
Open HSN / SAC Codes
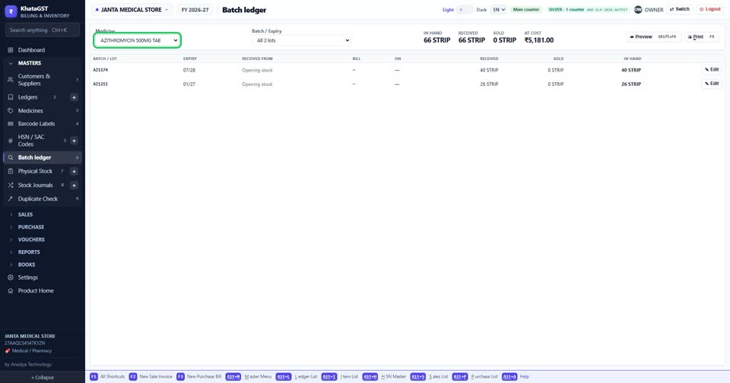[x=36, y=141]
